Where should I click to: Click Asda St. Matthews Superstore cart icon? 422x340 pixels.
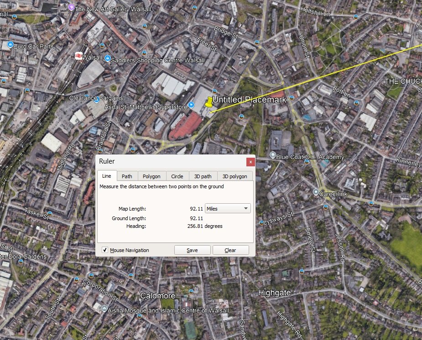(191, 104)
